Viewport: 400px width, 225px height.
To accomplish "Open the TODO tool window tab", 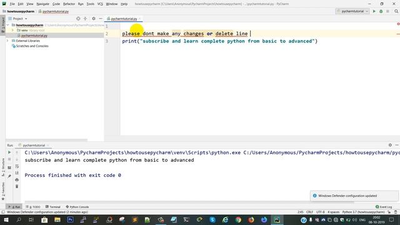I will click(33, 207).
